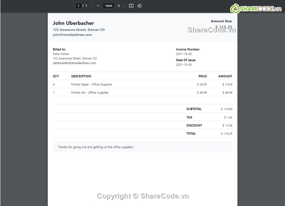285x206 pixels.
Task: Click Printer Paper - Office Supplies row
Action: click(142, 85)
